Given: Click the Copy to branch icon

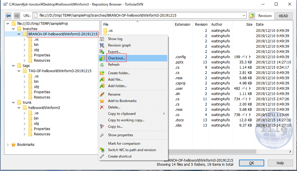Looking at the screenshot, I should [102, 127].
